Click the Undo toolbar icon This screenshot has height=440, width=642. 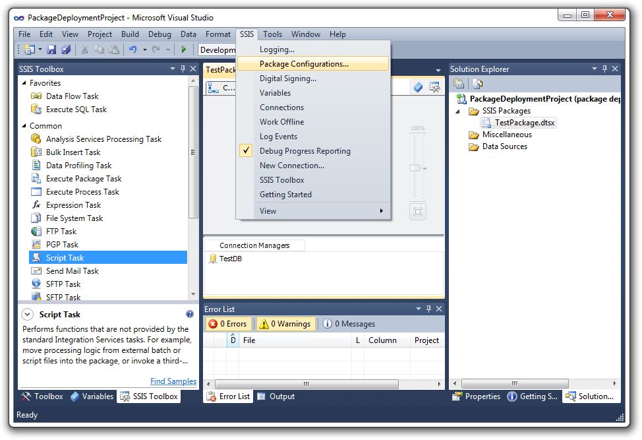132,49
